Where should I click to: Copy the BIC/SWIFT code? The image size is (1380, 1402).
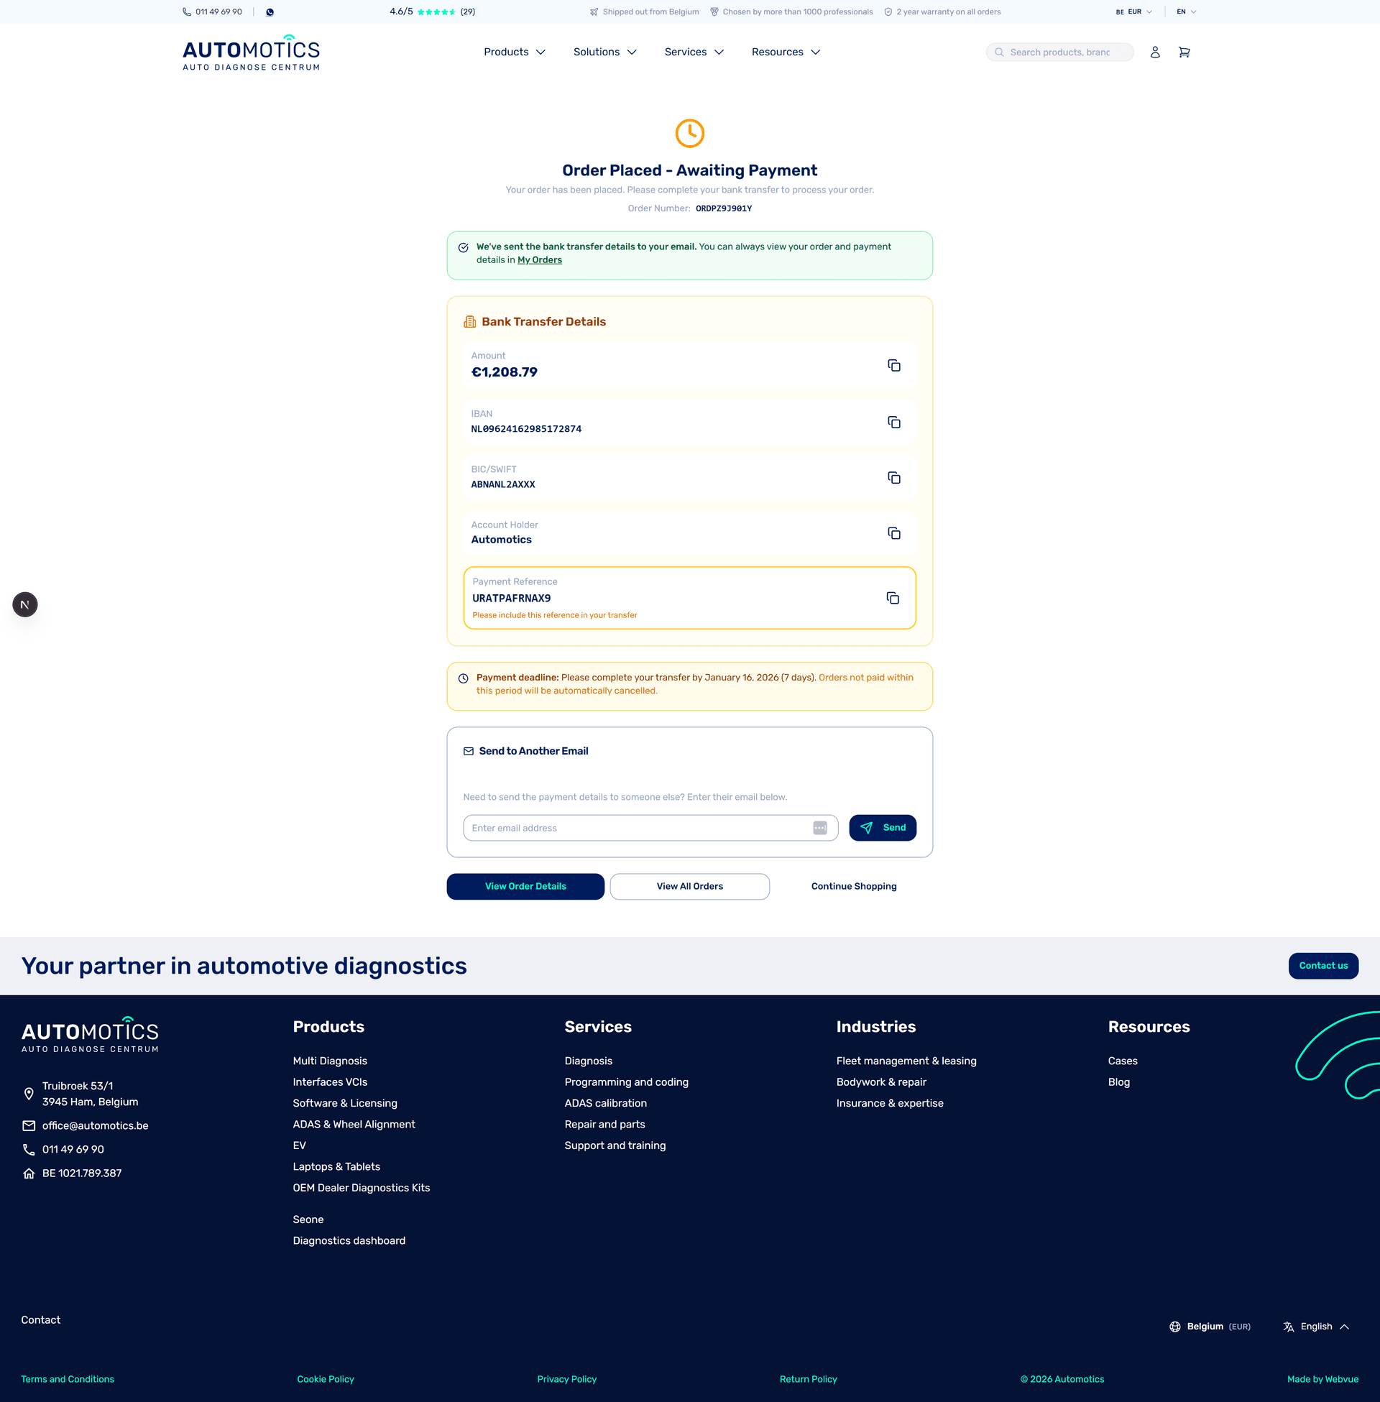[893, 477]
